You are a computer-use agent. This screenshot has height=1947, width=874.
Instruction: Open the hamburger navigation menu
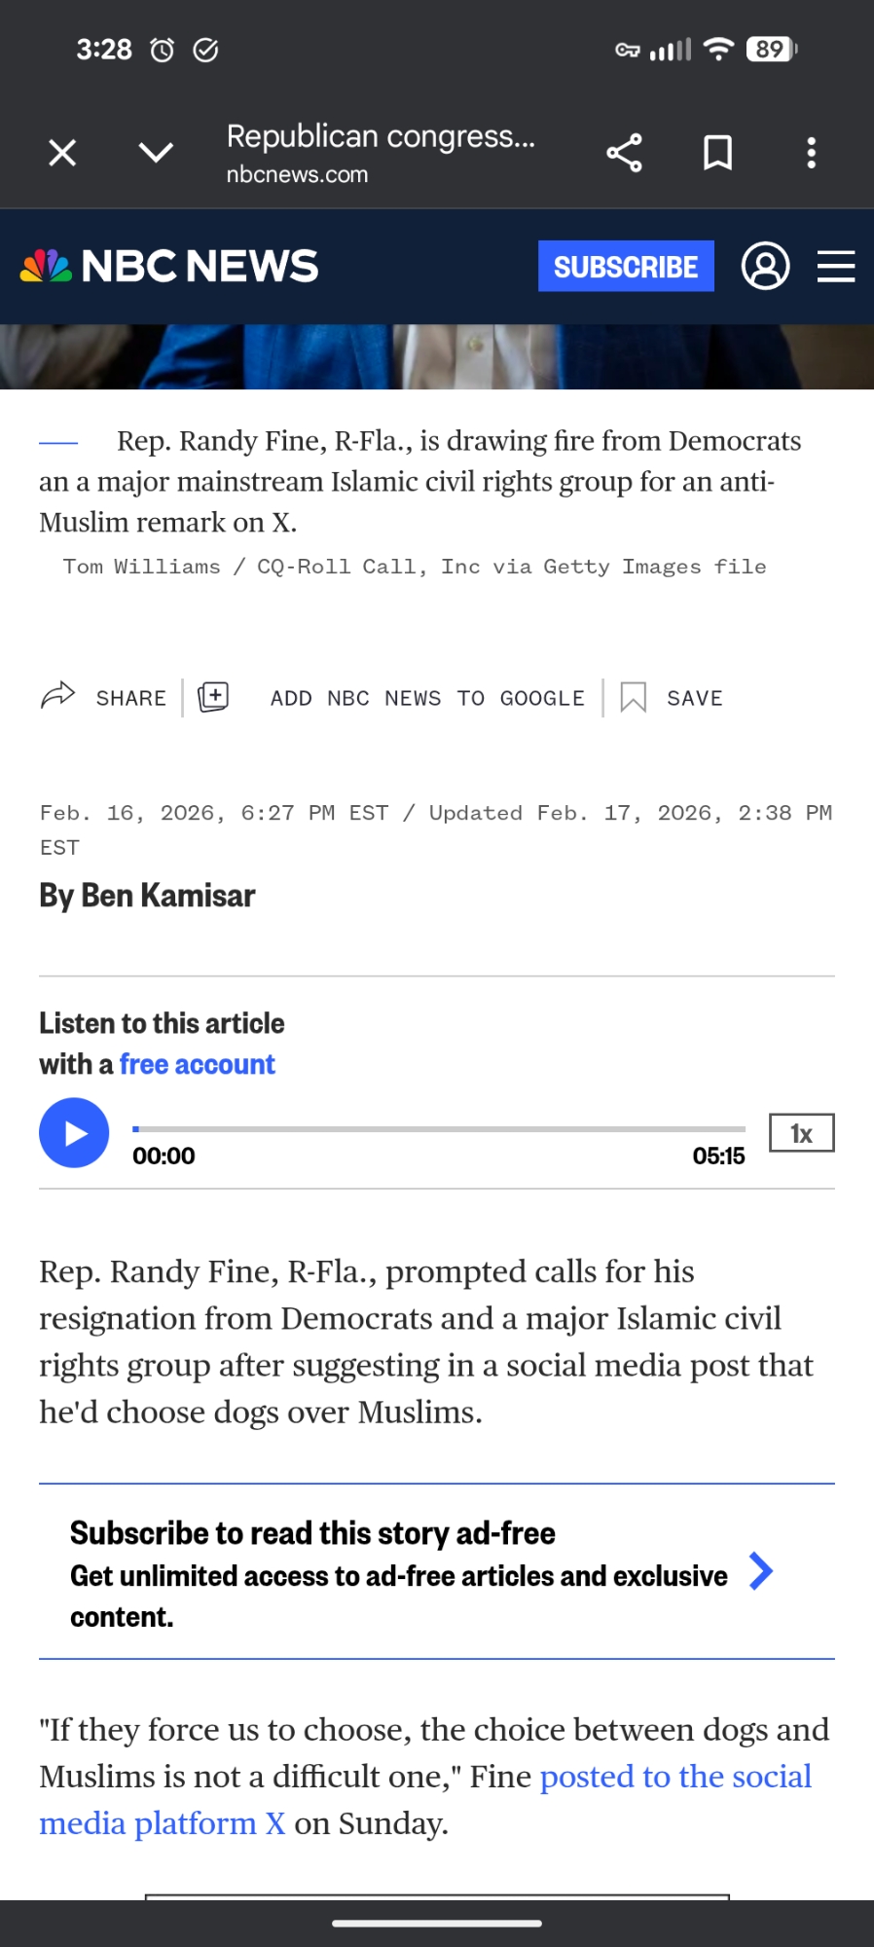coord(835,266)
